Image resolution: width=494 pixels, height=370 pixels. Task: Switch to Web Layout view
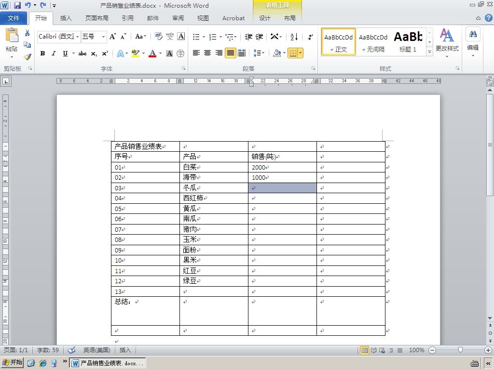coord(382,350)
